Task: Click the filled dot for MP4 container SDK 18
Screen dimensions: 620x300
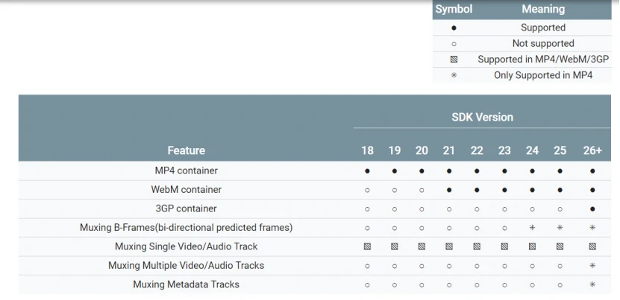Action: [367, 170]
